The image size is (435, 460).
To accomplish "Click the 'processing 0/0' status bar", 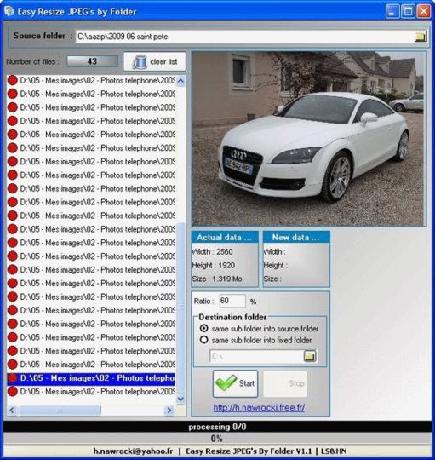I will [217, 427].
